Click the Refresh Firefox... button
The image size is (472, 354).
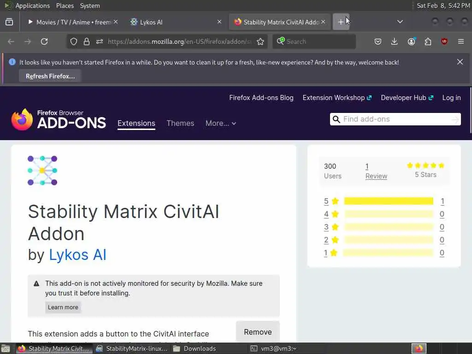point(50,76)
